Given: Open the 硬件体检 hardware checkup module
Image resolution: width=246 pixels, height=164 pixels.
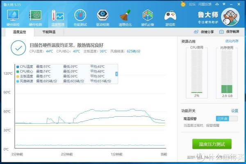Looking at the screenshot, I should [13, 18].
